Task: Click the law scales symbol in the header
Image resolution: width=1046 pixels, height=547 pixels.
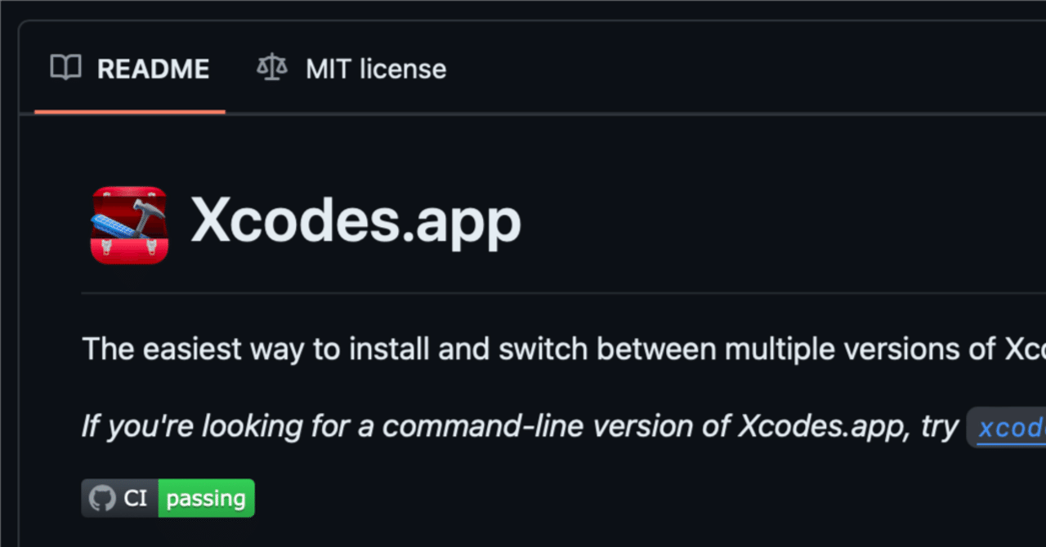Action: pyautogui.click(x=270, y=68)
